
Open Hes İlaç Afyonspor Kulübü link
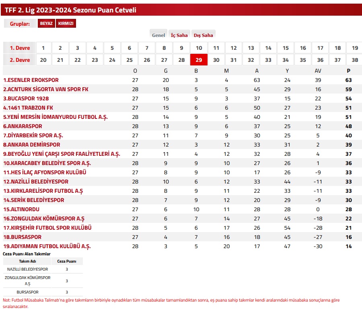45,172
